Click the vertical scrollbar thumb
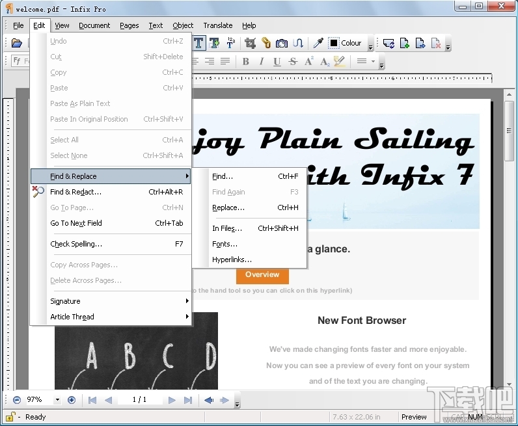This screenshot has width=518, height=426. coord(509,131)
